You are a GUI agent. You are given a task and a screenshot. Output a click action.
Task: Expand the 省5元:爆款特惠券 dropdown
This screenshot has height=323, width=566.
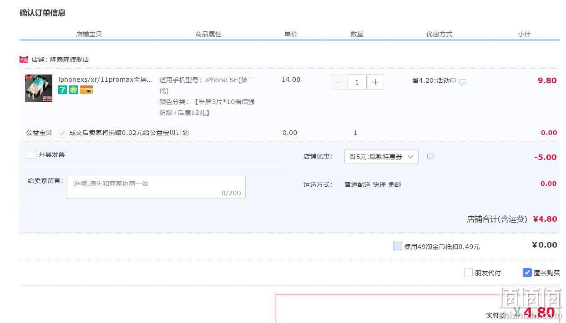point(381,157)
